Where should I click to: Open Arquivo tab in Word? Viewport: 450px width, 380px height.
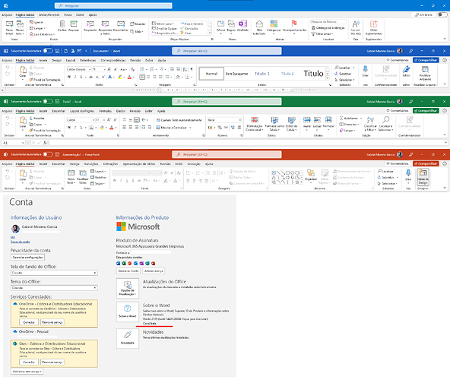(x=7, y=60)
